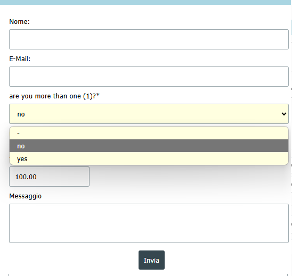The width and height of the screenshot is (292, 276).
Task: Click the light blue header bar
Action: pyautogui.click(x=145, y=2)
